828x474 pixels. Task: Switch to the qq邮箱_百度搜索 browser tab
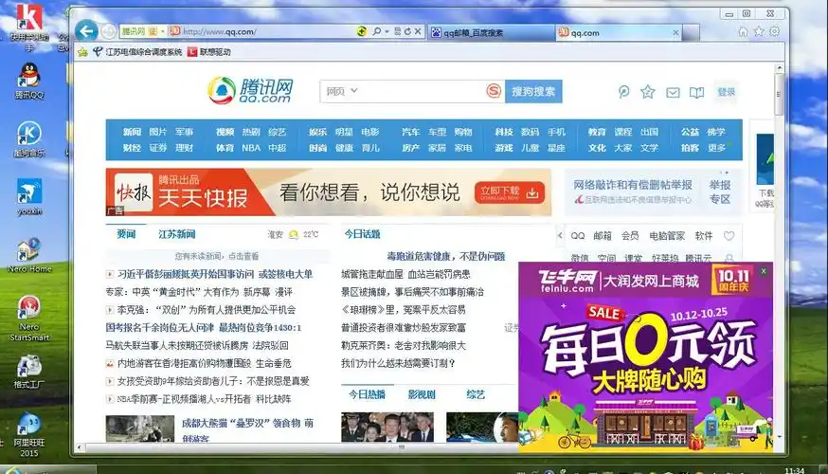pos(491,33)
